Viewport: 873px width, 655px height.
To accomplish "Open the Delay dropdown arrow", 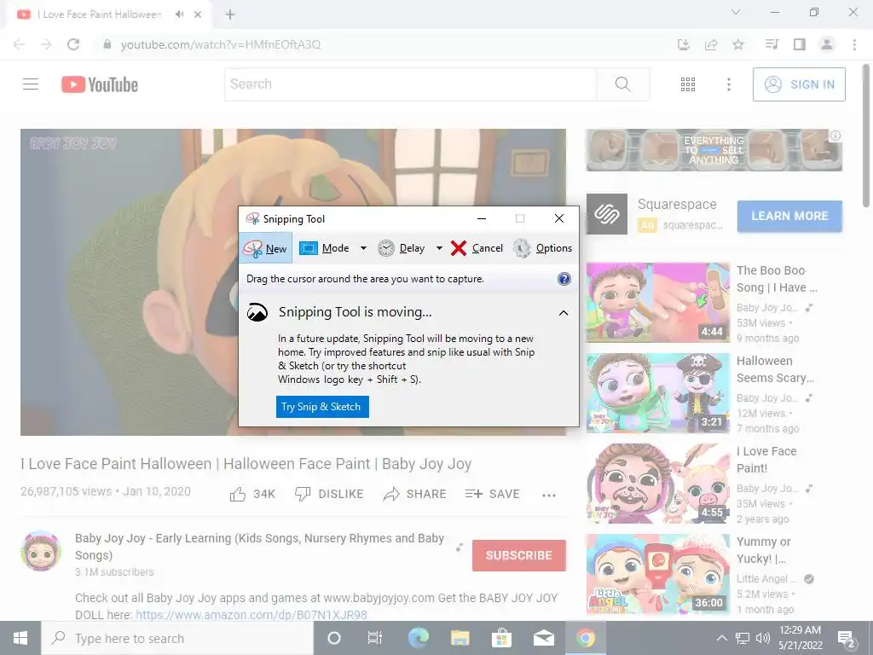I will coord(439,248).
